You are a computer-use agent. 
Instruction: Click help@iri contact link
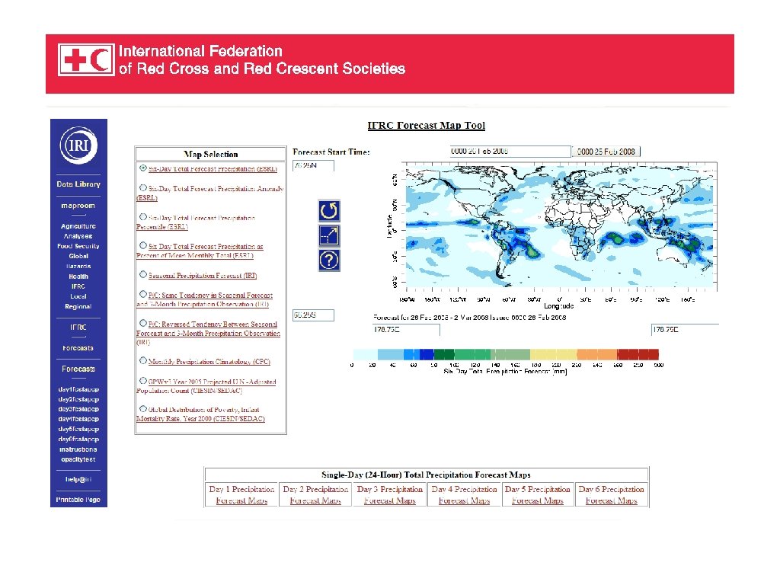(x=78, y=480)
